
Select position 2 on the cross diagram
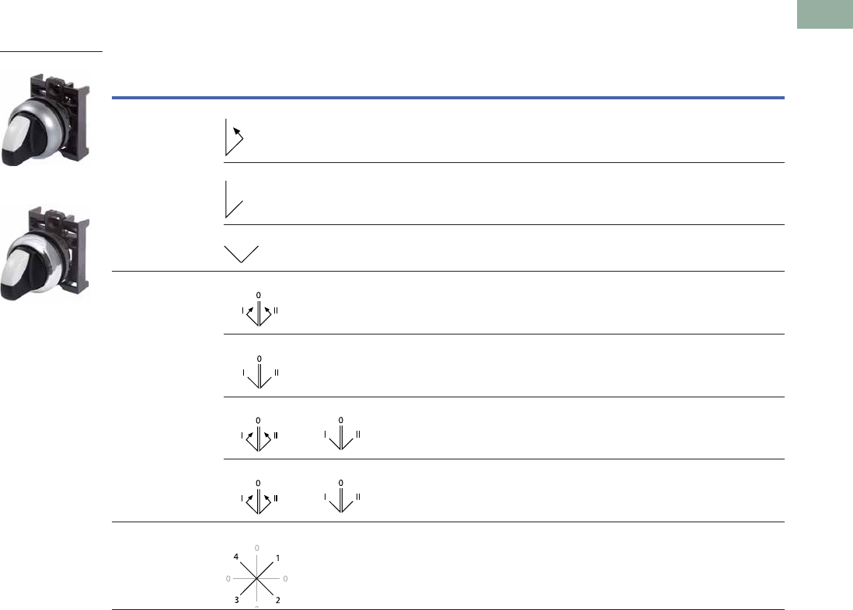pyautogui.click(x=279, y=601)
